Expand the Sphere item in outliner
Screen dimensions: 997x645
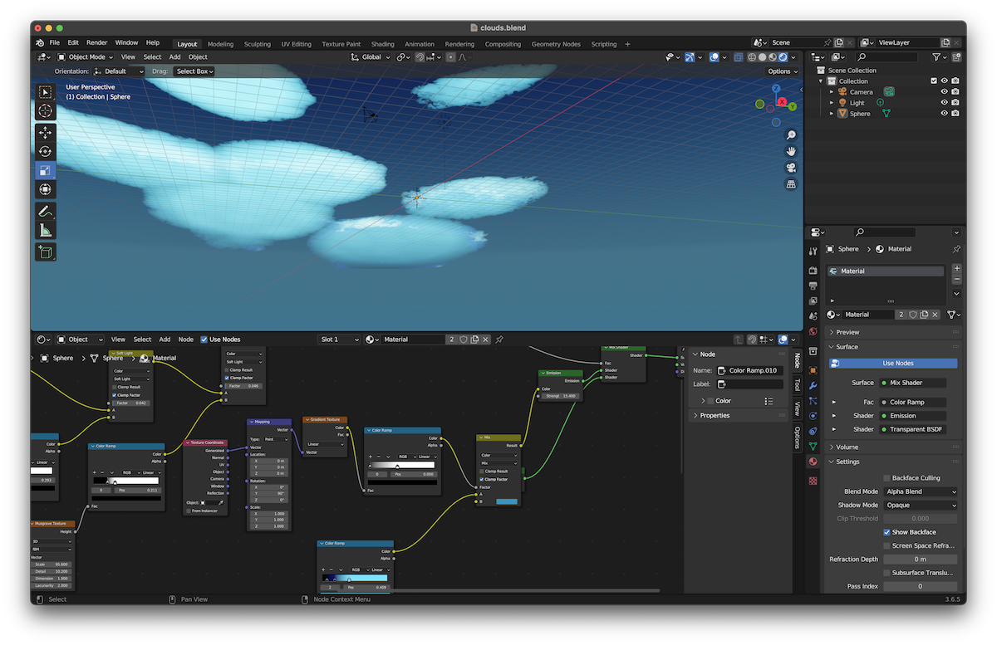832,113
